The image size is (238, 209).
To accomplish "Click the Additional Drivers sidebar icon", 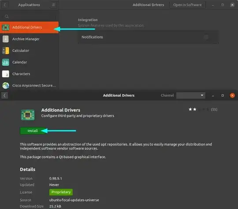I will point(6,28).
